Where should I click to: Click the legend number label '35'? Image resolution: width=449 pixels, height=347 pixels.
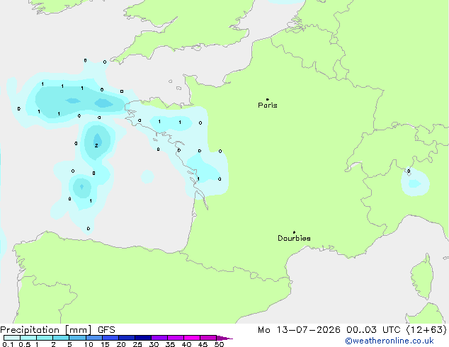pos(170,344)
